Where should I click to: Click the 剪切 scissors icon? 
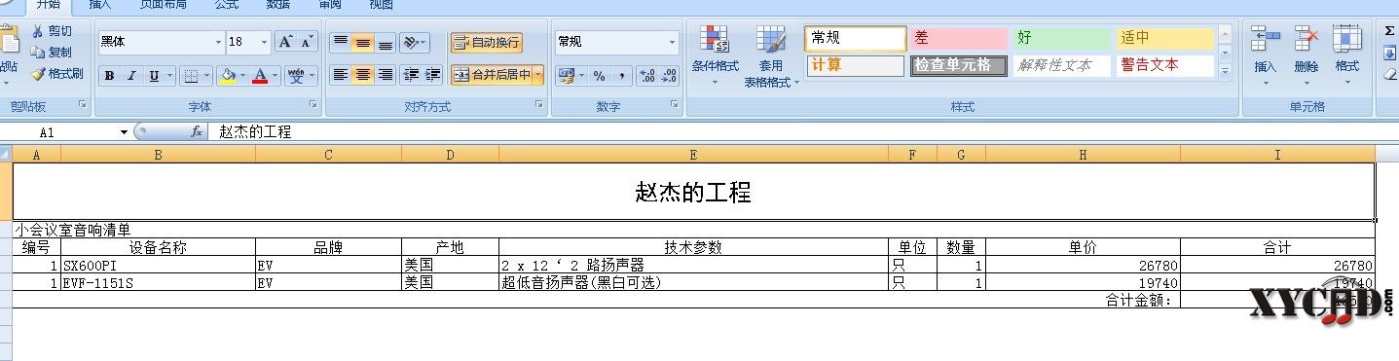38,31
